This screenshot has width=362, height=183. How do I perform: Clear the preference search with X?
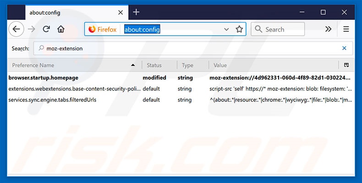point(344,48)
